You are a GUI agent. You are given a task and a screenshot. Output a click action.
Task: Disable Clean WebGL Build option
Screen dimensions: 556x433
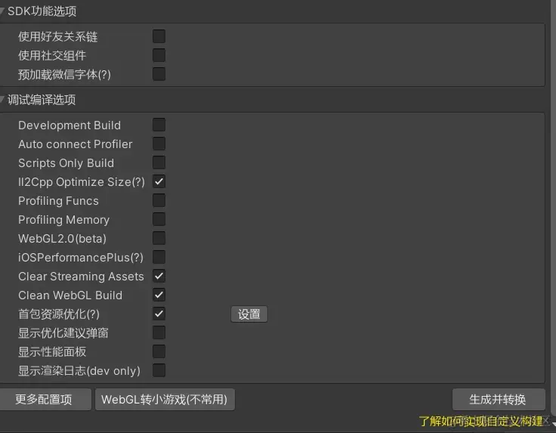(159, 295)
